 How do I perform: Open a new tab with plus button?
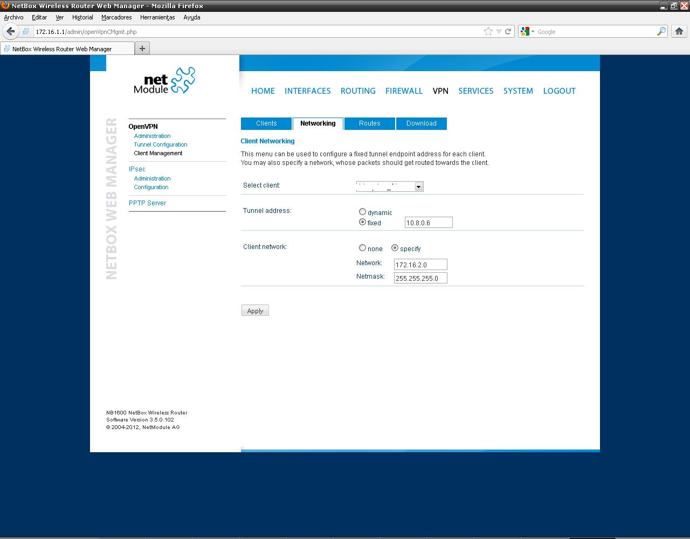pos(142,49)
